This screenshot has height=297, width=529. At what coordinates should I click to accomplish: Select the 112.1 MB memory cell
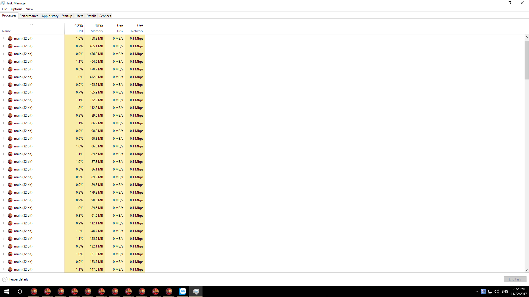(x=95, y=223)
